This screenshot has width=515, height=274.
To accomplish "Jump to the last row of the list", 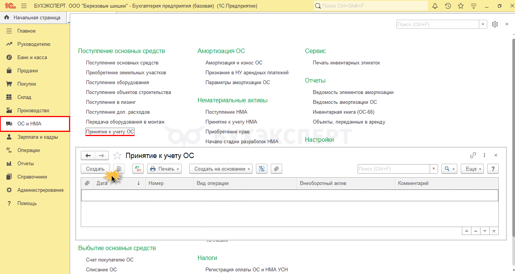I will click(494, 231).
